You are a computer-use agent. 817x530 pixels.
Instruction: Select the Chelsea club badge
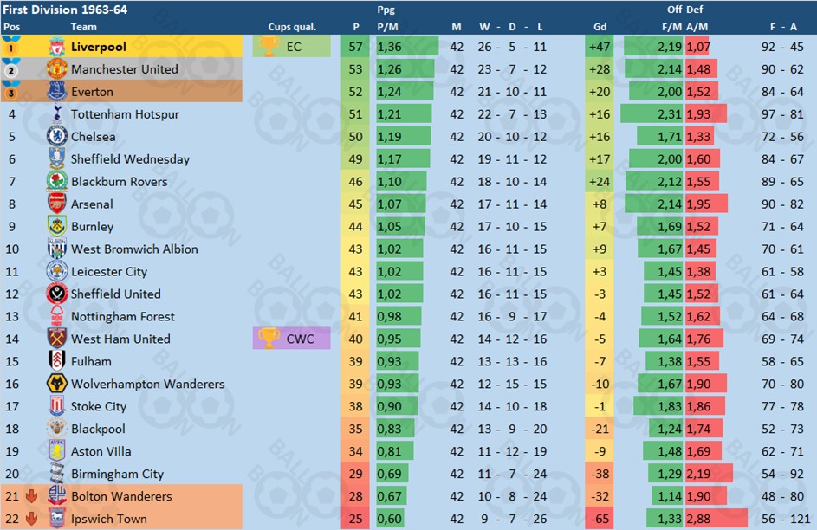point(57,137)
